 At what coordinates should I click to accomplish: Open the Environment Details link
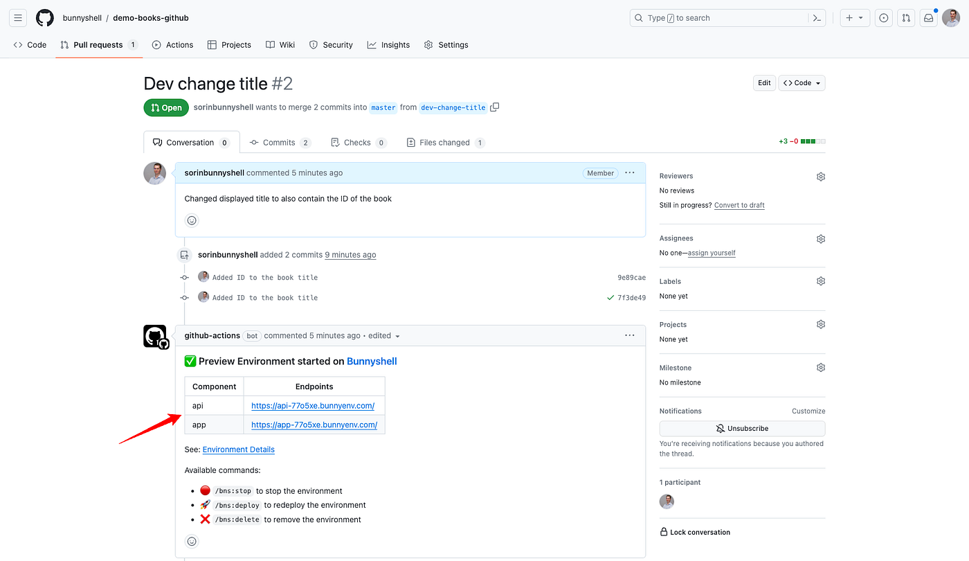coord(239,449)
